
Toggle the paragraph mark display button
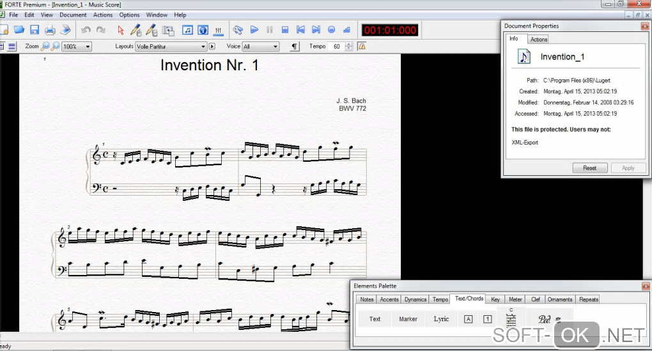pos(294,47)
